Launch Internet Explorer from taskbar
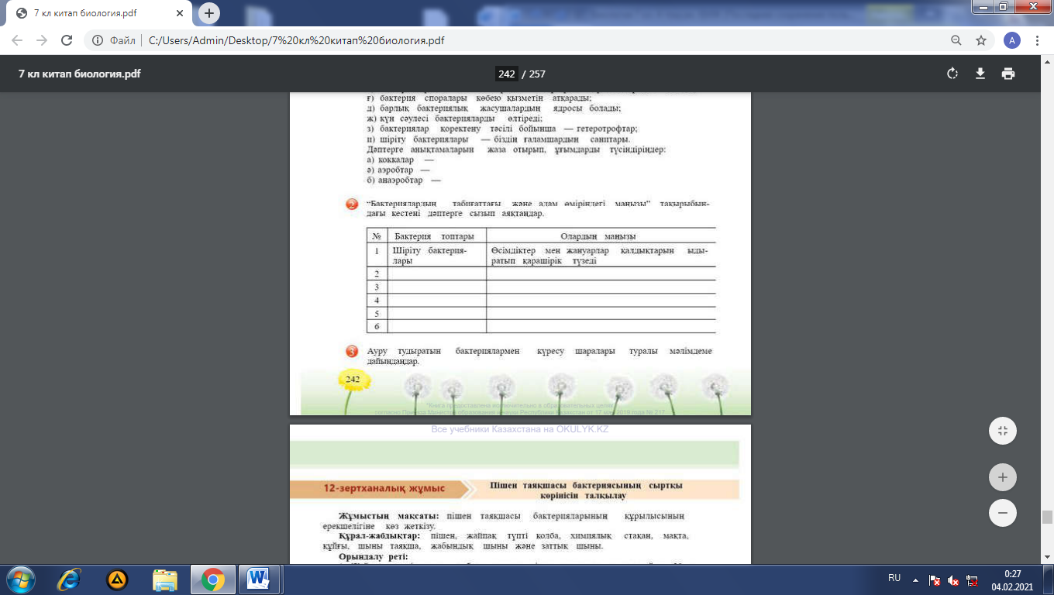Viewport: 1054px width, 595px height. coord(69,579)
